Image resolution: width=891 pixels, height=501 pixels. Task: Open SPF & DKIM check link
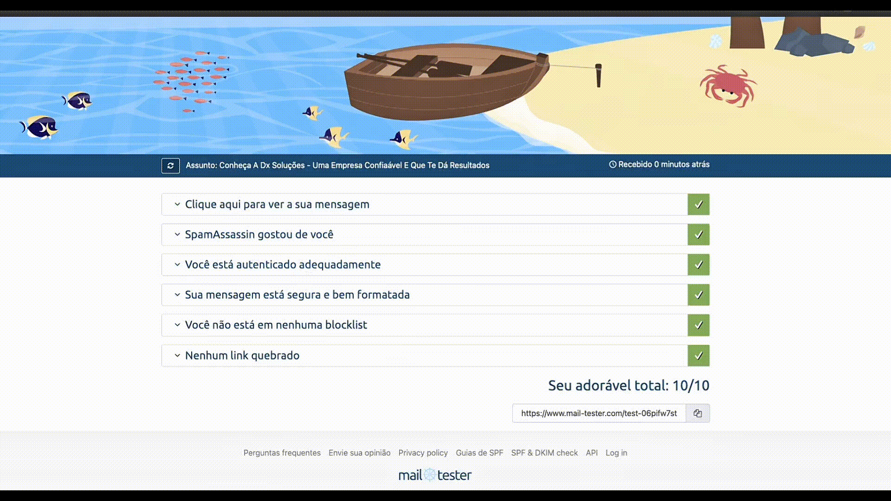coord(544,453)
